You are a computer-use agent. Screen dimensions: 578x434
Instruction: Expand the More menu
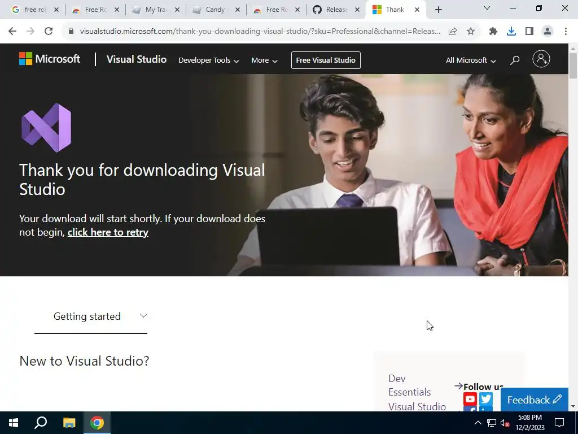[x=264, y=60]
